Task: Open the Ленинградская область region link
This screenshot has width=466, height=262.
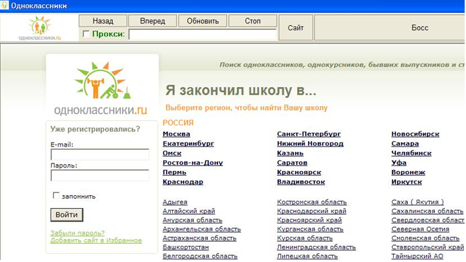Action: click(x=316, y=247)
